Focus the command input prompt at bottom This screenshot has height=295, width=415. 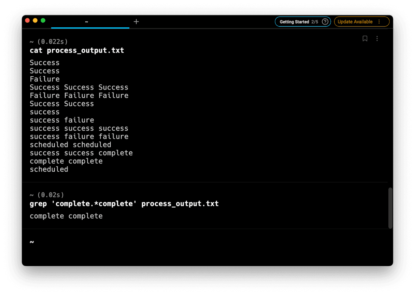138,242
